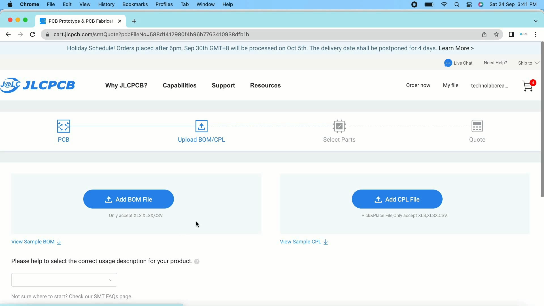Click the usage description help question mark
This screenshot has height=306, width=544.
click(x=197, y=262)
